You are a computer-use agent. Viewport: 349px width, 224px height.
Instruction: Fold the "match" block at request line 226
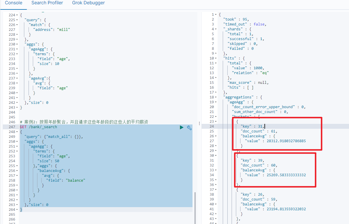pos(17,25)
